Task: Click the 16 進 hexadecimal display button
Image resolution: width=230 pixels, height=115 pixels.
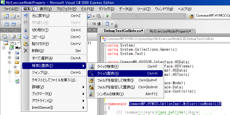Action: pyautogui.click(x=96, y=24)
